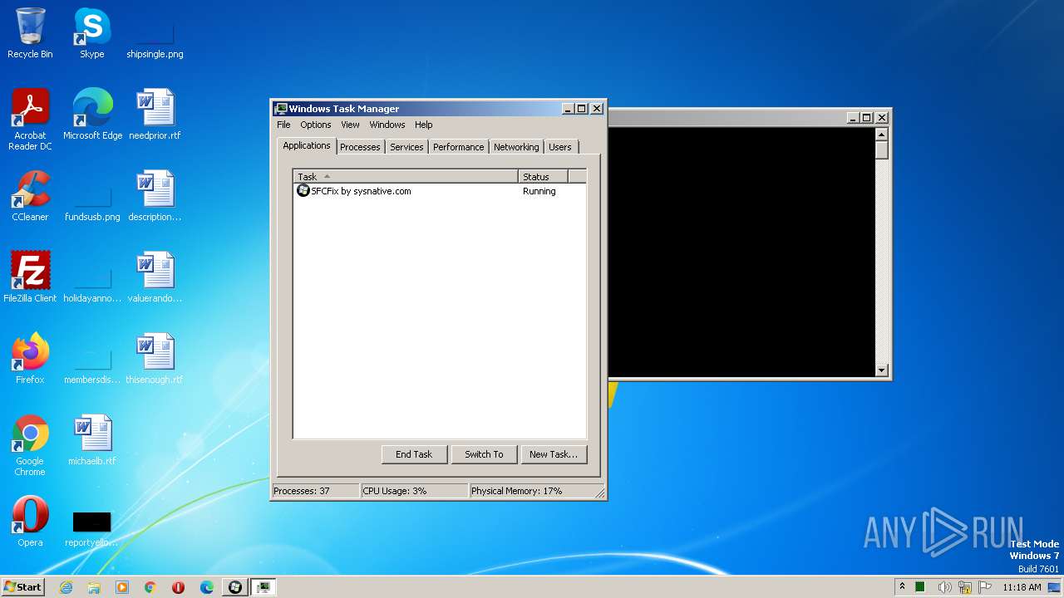
Task: Launch Skype from the desktop
Action: pyautogui.click(x=91, y=33)
